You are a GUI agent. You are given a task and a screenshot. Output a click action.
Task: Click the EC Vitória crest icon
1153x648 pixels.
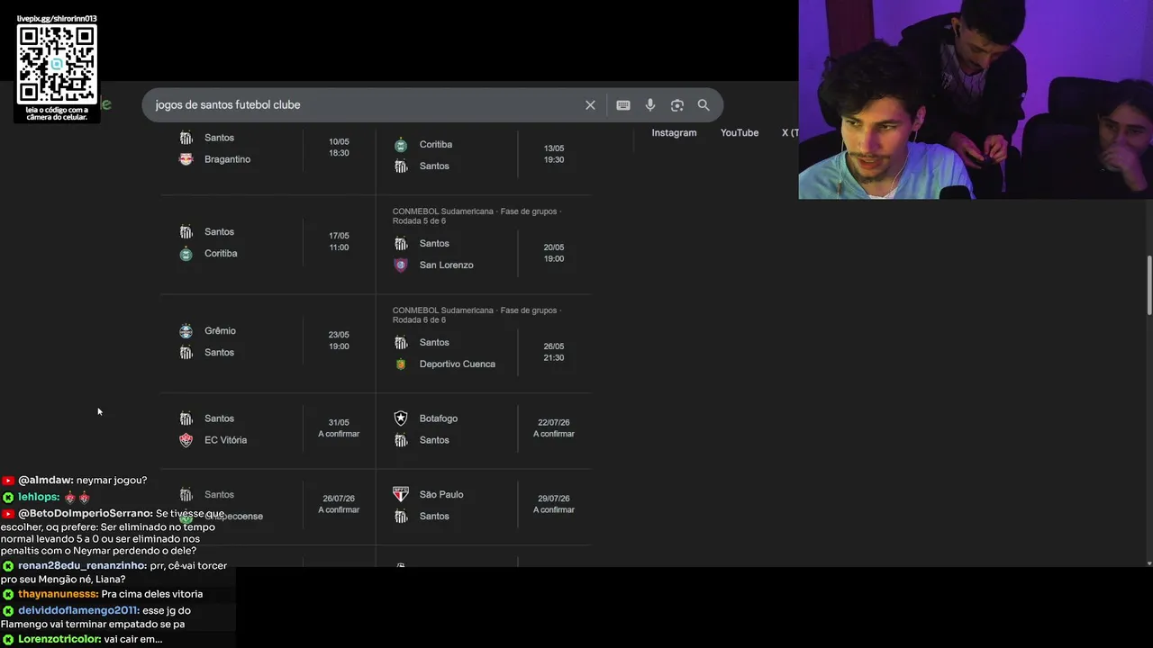[x=186, y=440]
